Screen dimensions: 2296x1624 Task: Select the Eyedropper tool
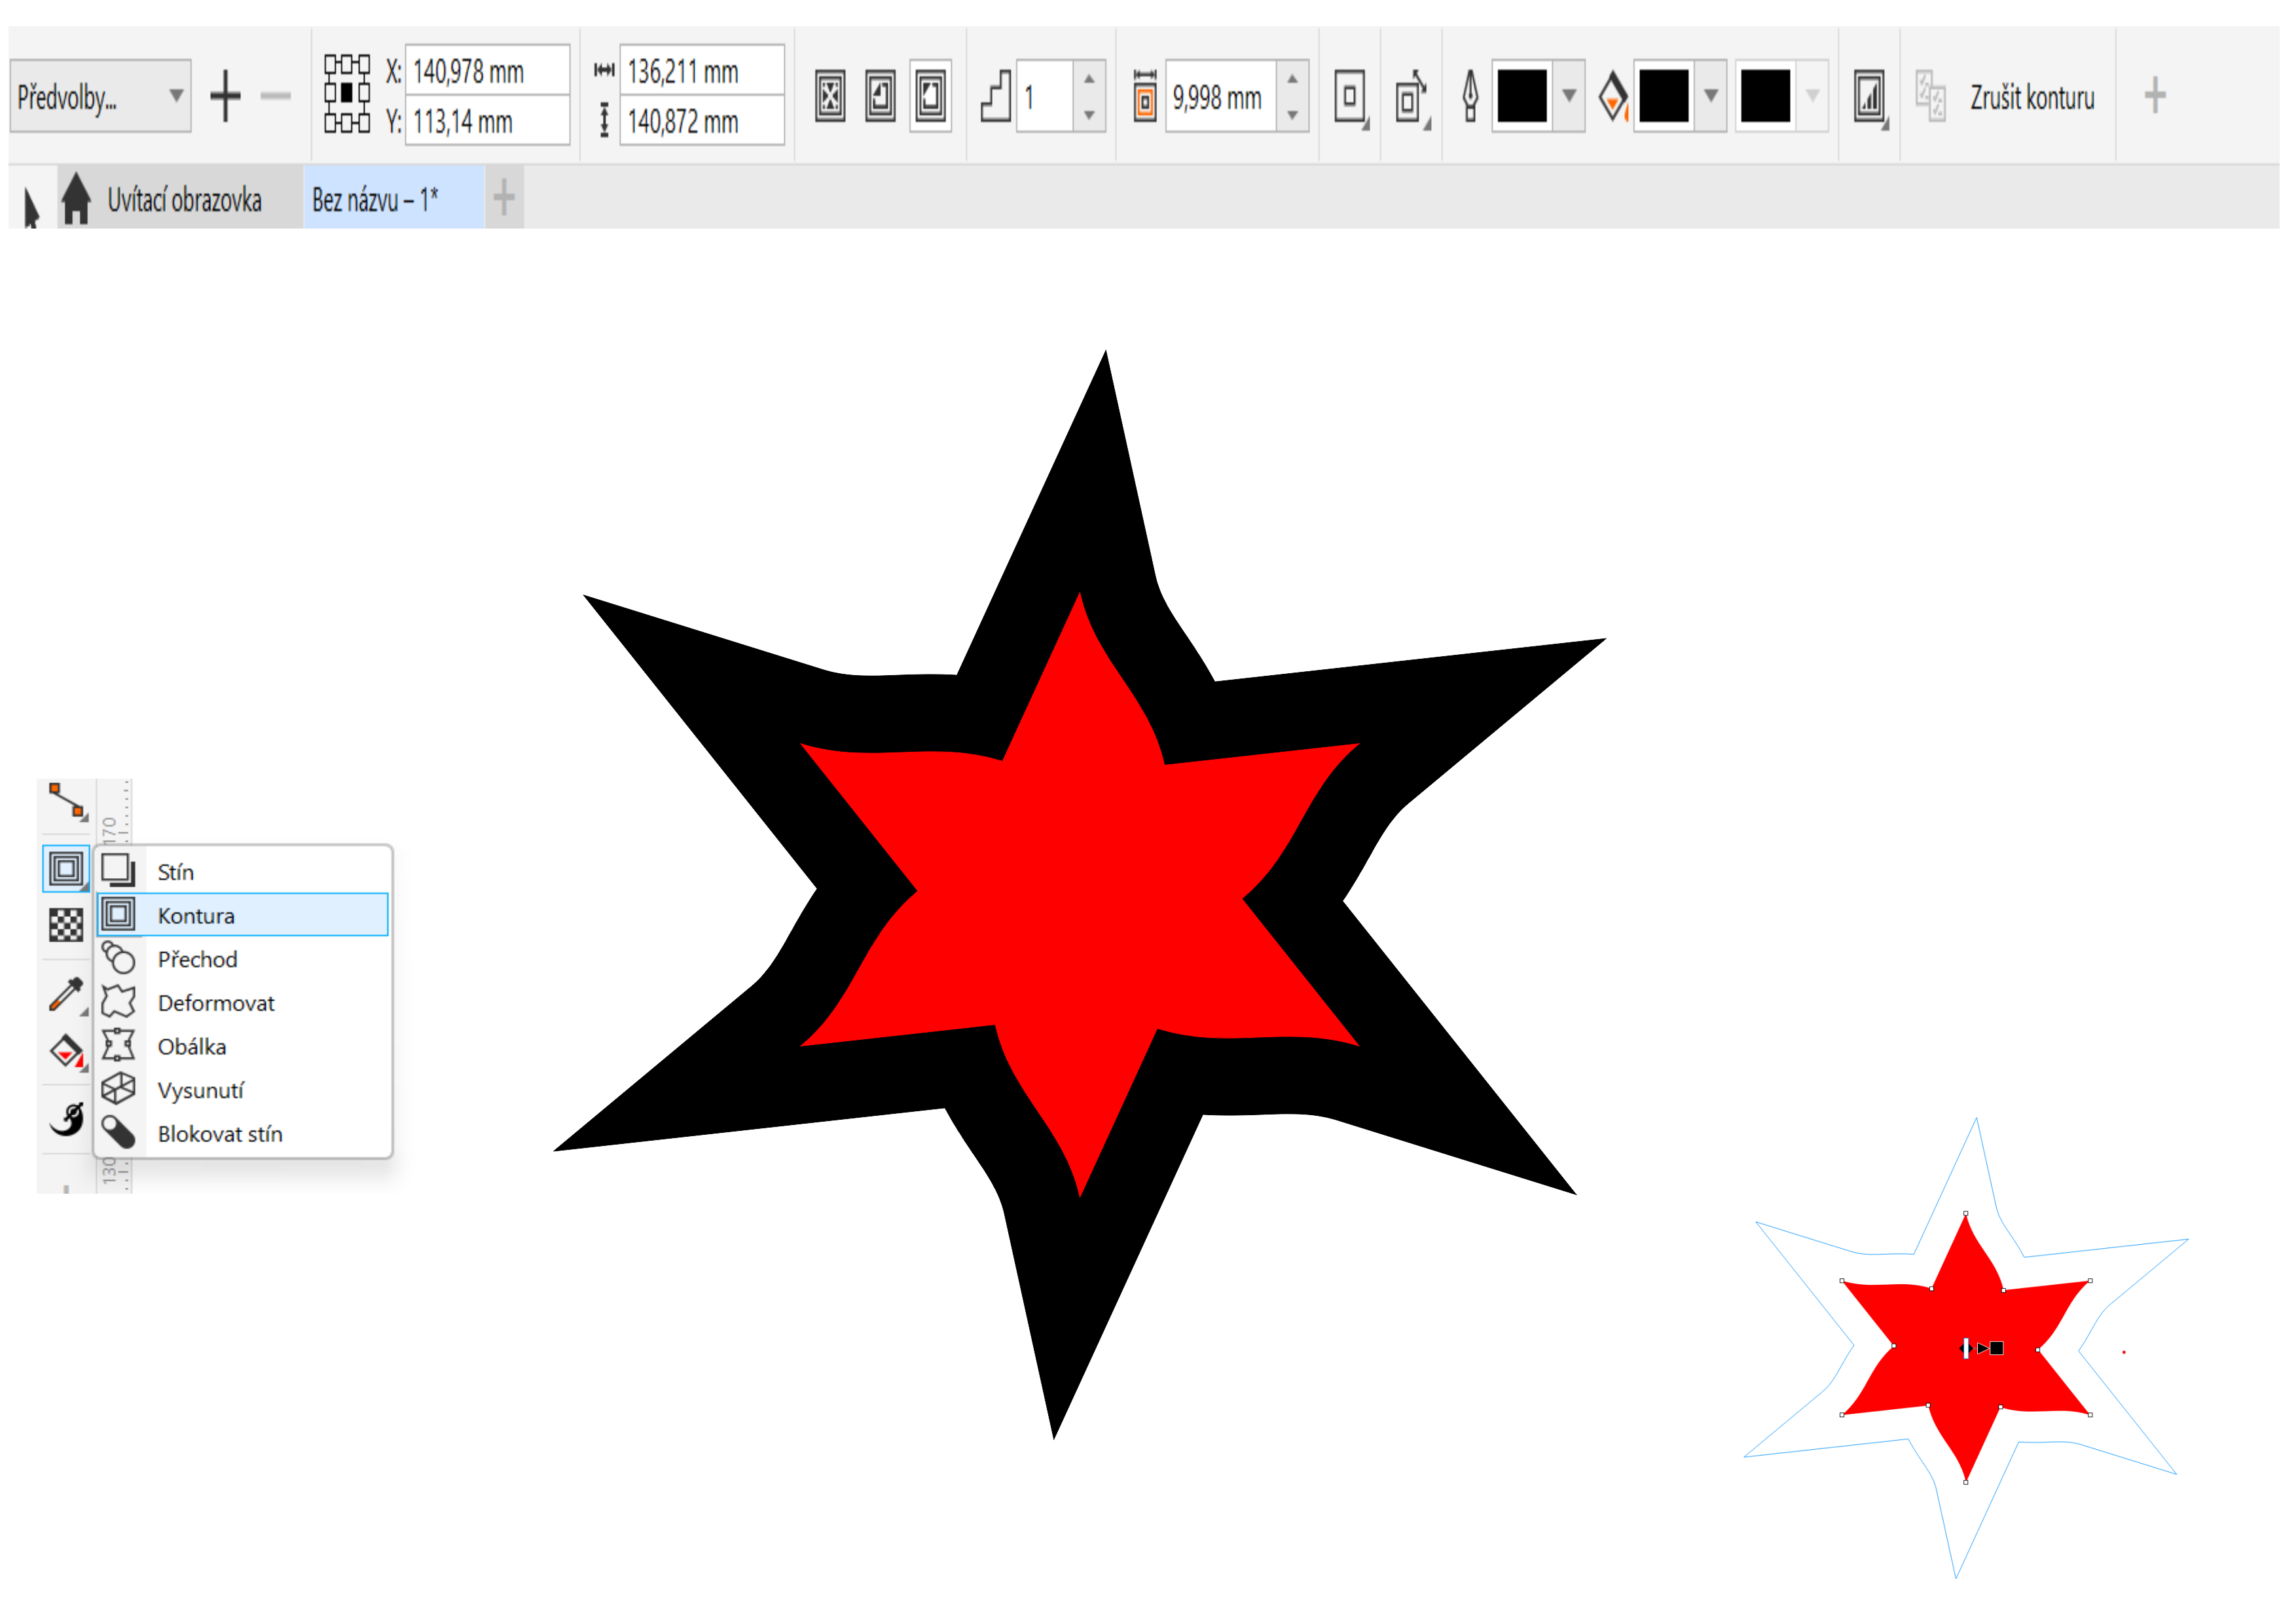click(x=66, y=994)
